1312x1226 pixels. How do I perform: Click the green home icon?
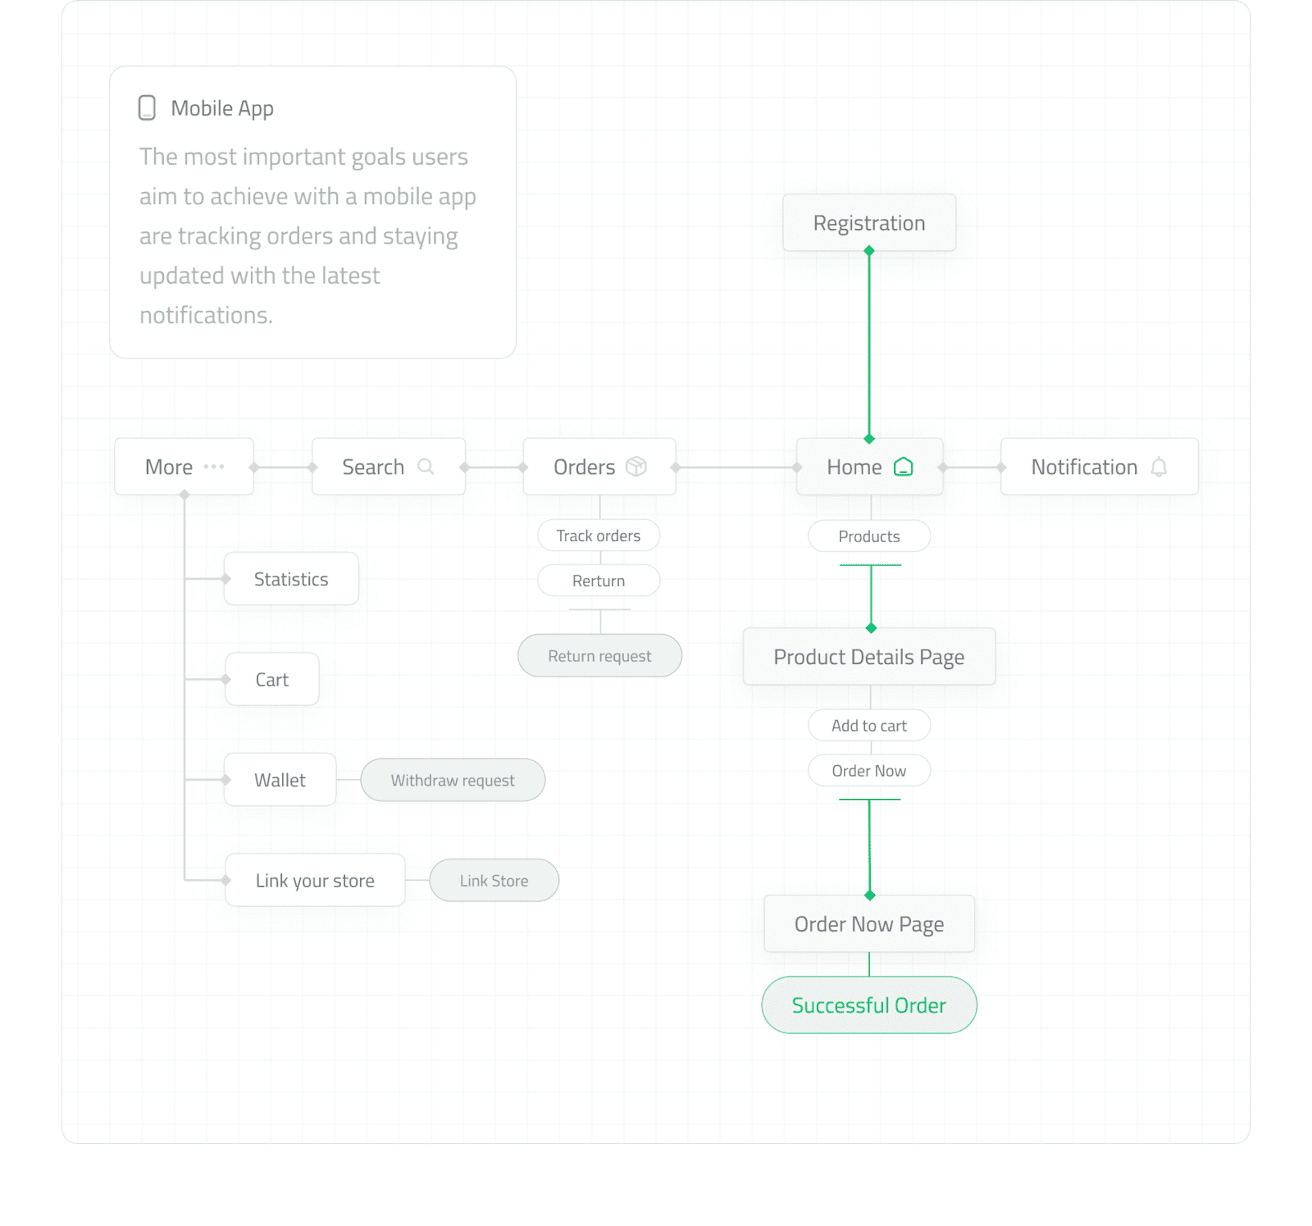[x=903, y=466]
